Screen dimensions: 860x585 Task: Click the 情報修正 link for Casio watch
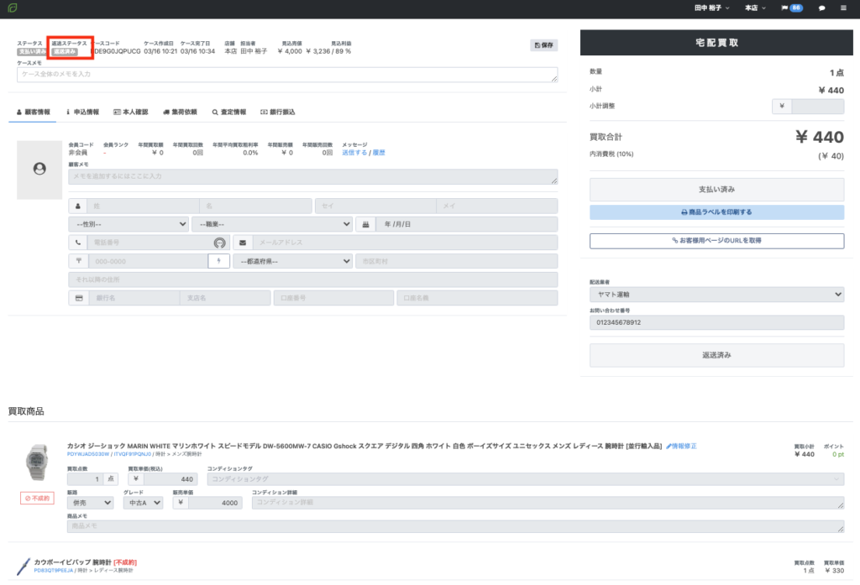(681, 446)
